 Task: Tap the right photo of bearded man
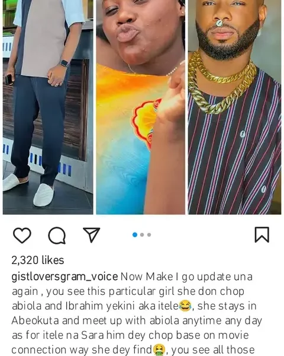(235, 107)
